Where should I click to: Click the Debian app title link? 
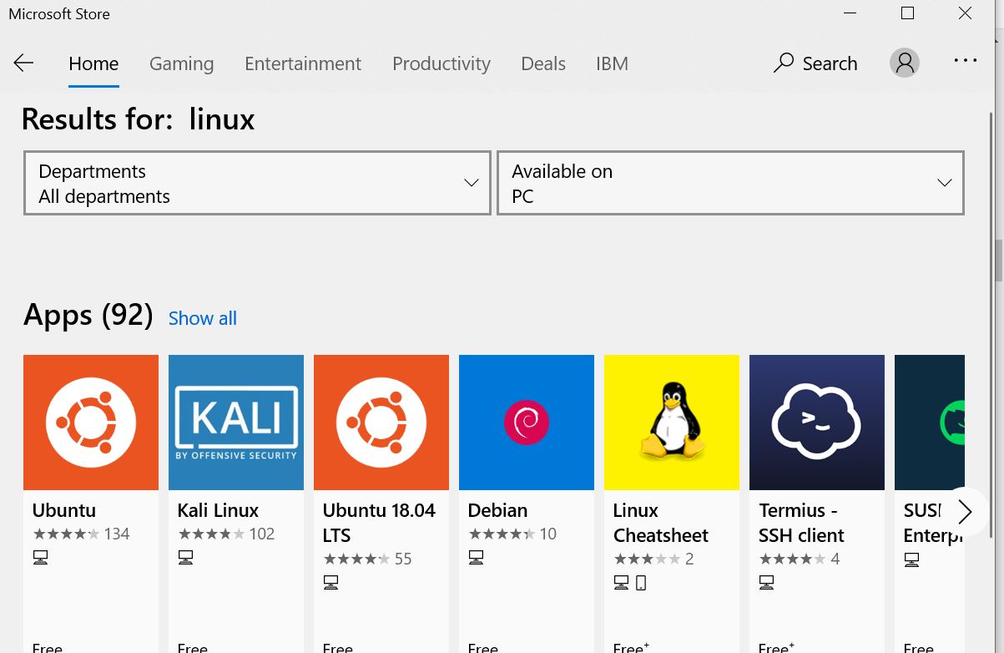[497, 510]
